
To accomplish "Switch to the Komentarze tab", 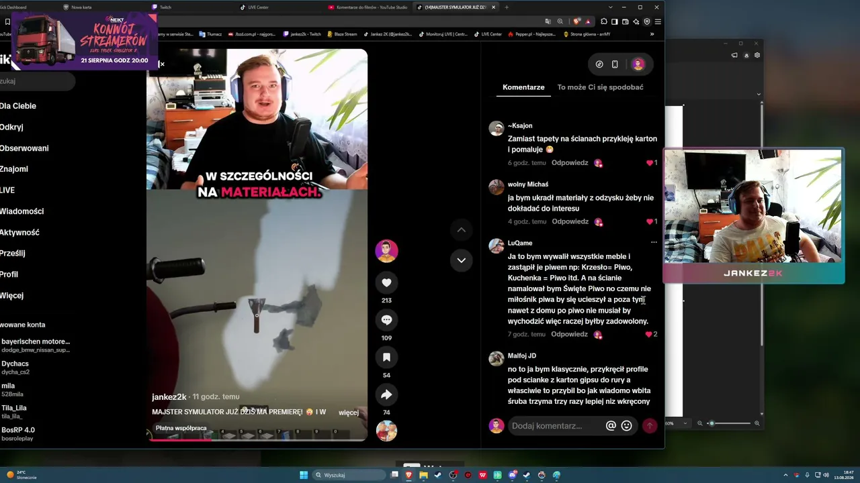I will pos(523,87).
